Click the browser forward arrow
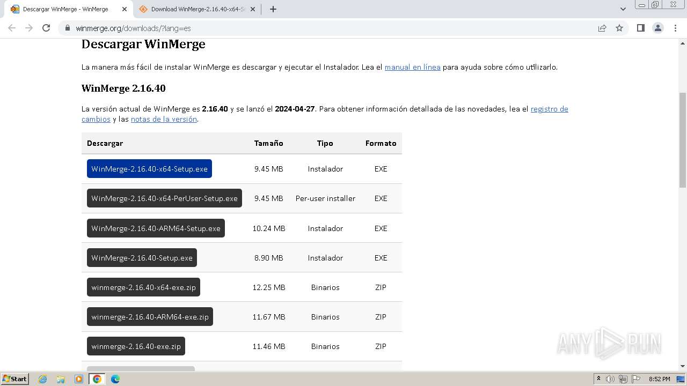The image size is (687, 386). pyautogui.click(x=29, y=28)
